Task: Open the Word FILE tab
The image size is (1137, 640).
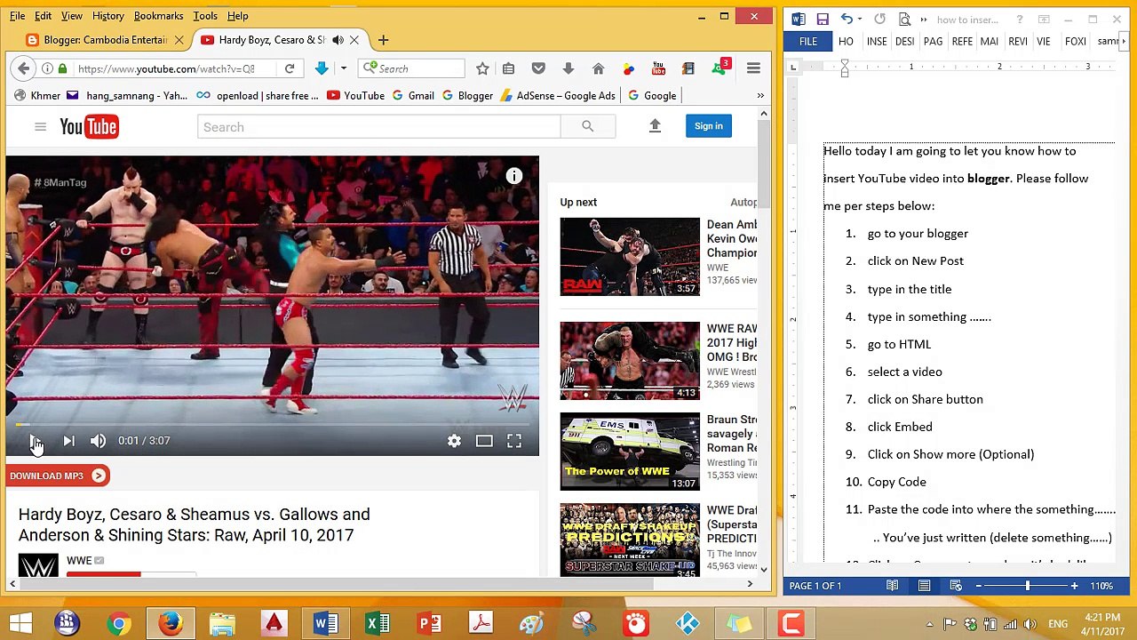Action: coord(808,42)
